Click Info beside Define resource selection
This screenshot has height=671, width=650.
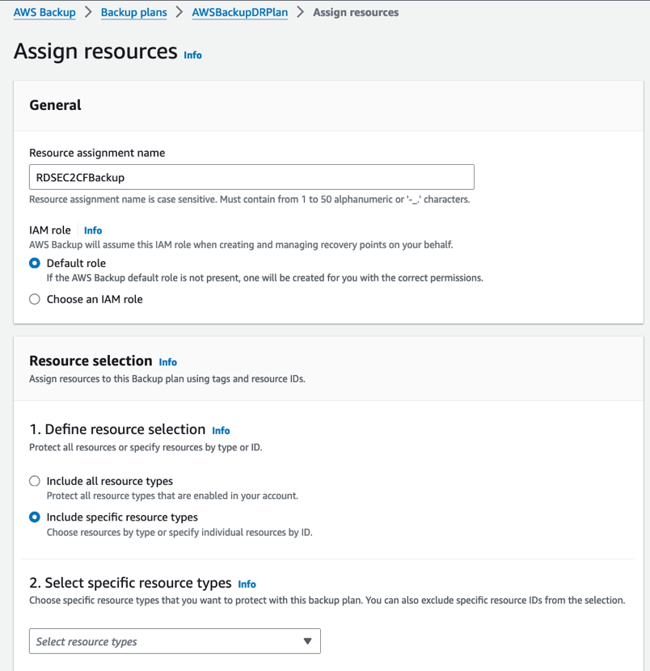(221, 430)
